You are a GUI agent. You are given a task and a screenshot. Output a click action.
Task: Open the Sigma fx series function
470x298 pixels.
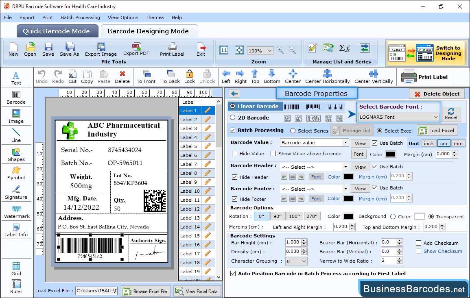[x=345, y=48]
